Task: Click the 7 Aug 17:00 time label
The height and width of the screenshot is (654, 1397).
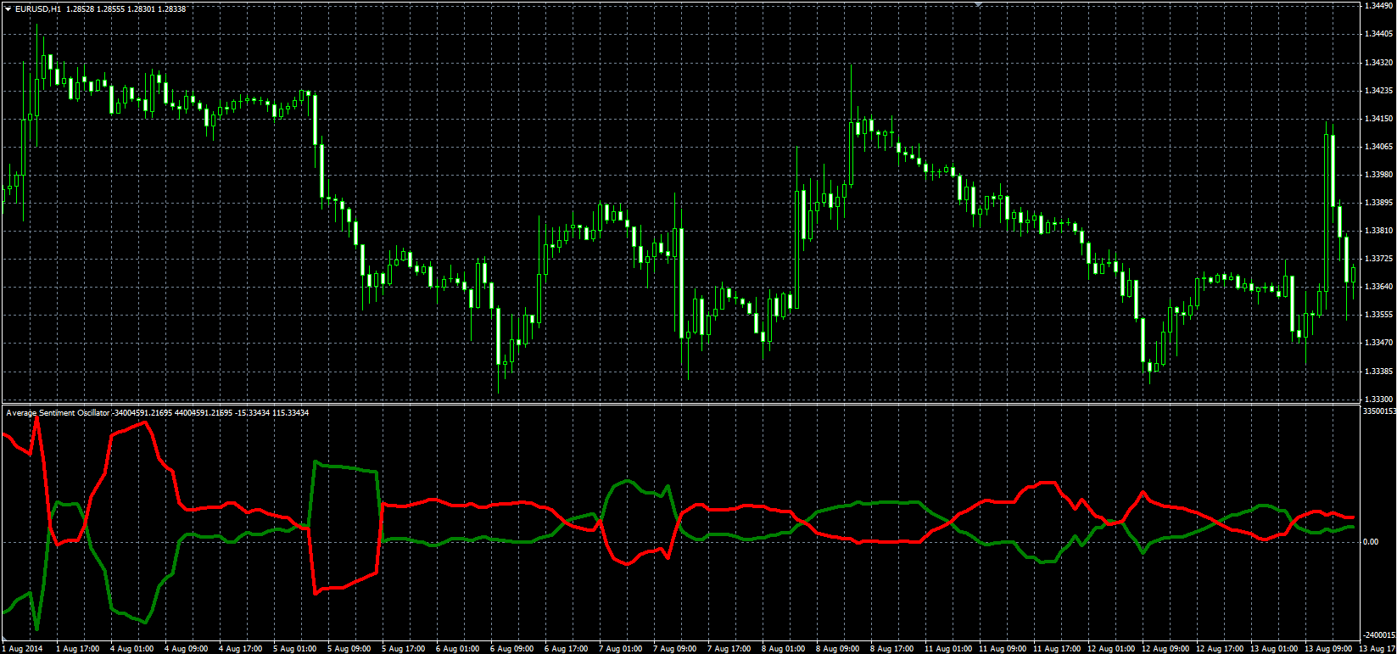Action: (729, 649)
